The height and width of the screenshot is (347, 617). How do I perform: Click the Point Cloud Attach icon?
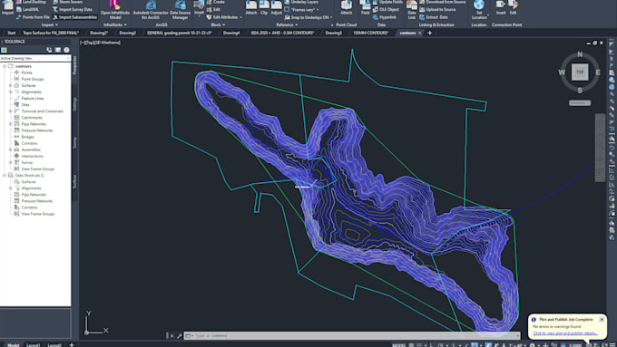click(347, 8)
